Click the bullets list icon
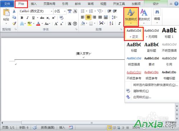Image resolution: width=179 pixels, height=131 pixels. (x=83, y=11)
